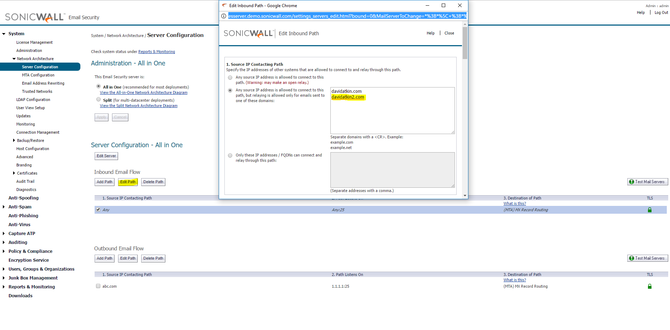Image resolution: width=670 pixels, height=330 pixels.
Task: Click Log Out in main page header
Action: [x=661, y=12]
